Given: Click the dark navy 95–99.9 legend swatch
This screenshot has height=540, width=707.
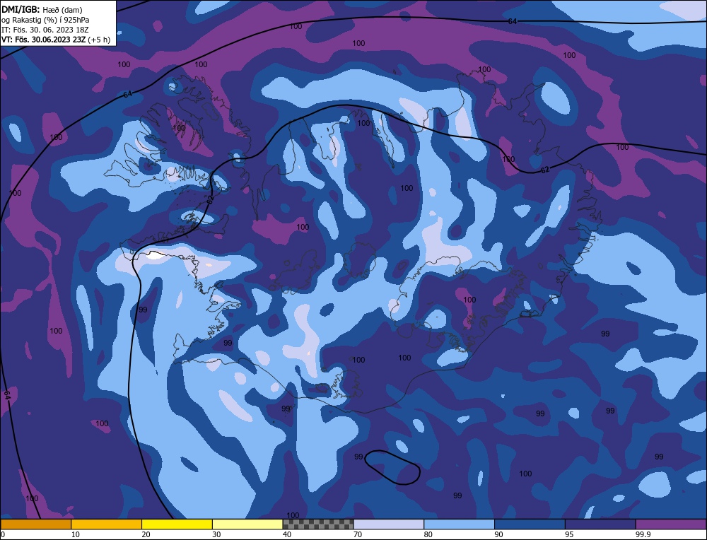Looking at the screenshot, I should [600, 524].
